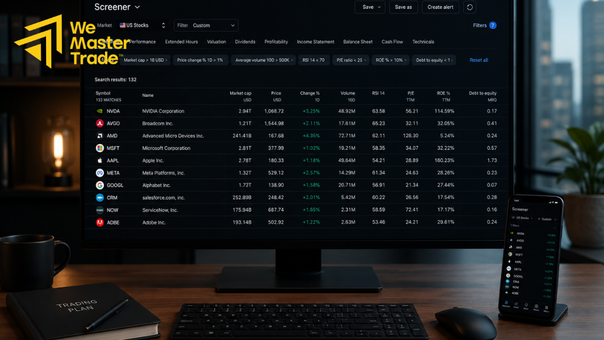604x340 pixels.
Task: Click the AAPL ticker symbol
Action: pos(113,161)
